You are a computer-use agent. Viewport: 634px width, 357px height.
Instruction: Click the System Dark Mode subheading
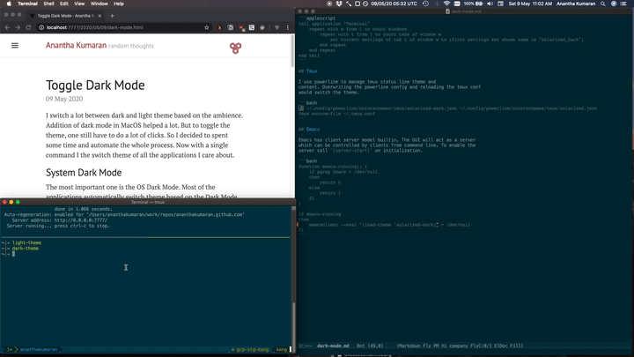(x=84, y=173)
